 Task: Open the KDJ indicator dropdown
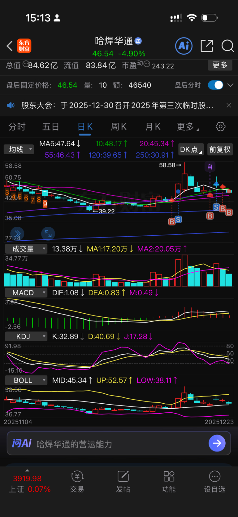26,336
